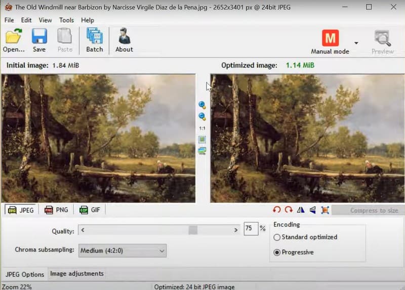This screenshot has width=405, height=290.
Task: Select Standard optimized encoding
Action: 277,237
